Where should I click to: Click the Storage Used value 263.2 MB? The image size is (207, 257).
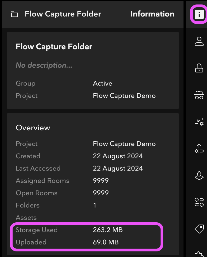(x=108, y=230)
